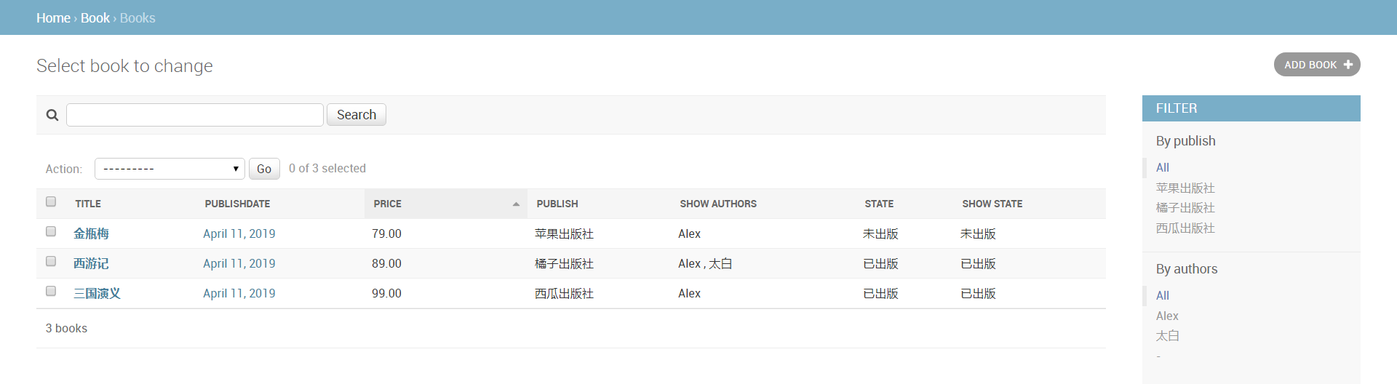Filter by author 太白
Viewport: 1397px width, 384px height.
(1168, 336)
